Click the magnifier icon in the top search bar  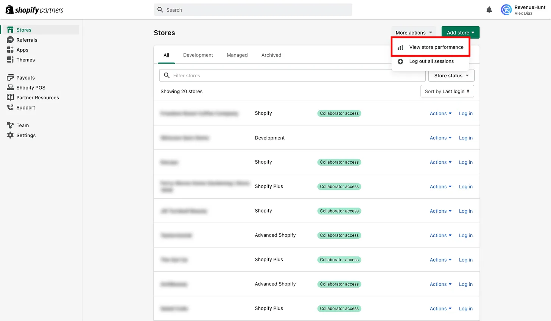[160, 10]
